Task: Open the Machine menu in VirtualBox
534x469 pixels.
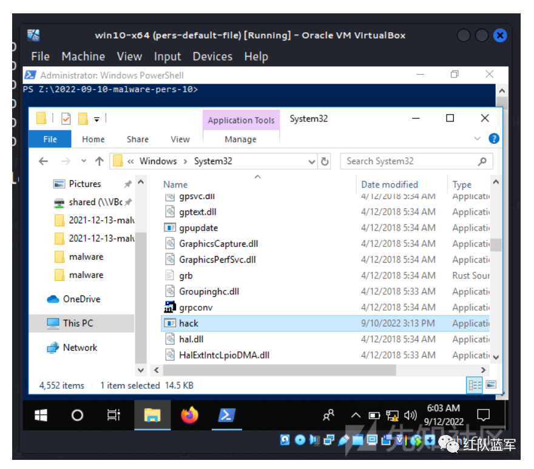Action: pos(83,56)
